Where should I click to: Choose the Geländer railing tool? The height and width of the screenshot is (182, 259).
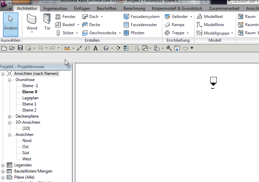[176, 17]
